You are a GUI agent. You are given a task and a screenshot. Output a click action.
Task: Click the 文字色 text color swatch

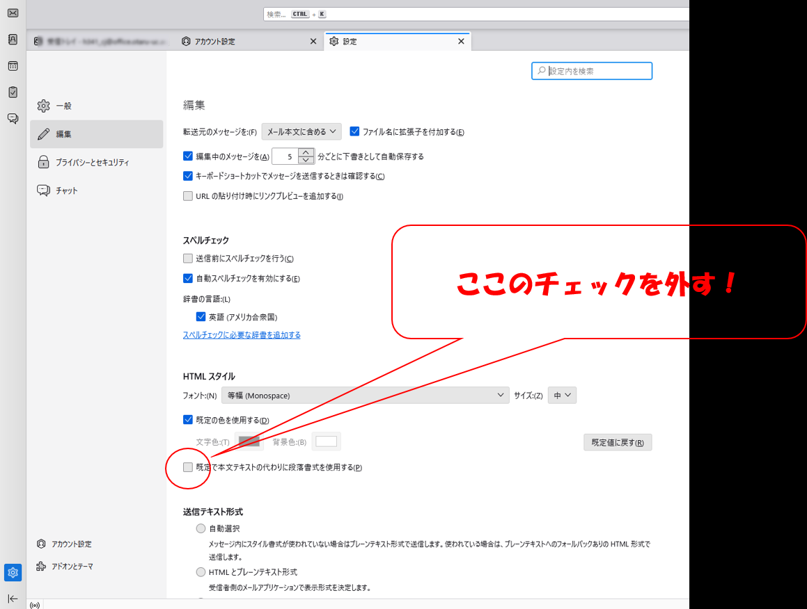click(x=249, y=441)
